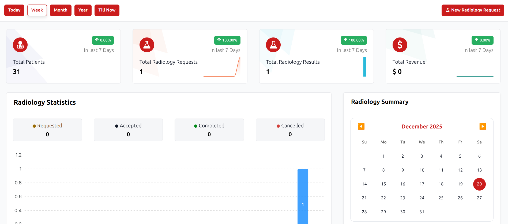
Task: Click the blue bar in statistics chart
Action: pyautogui.click(x=303, y=196)
